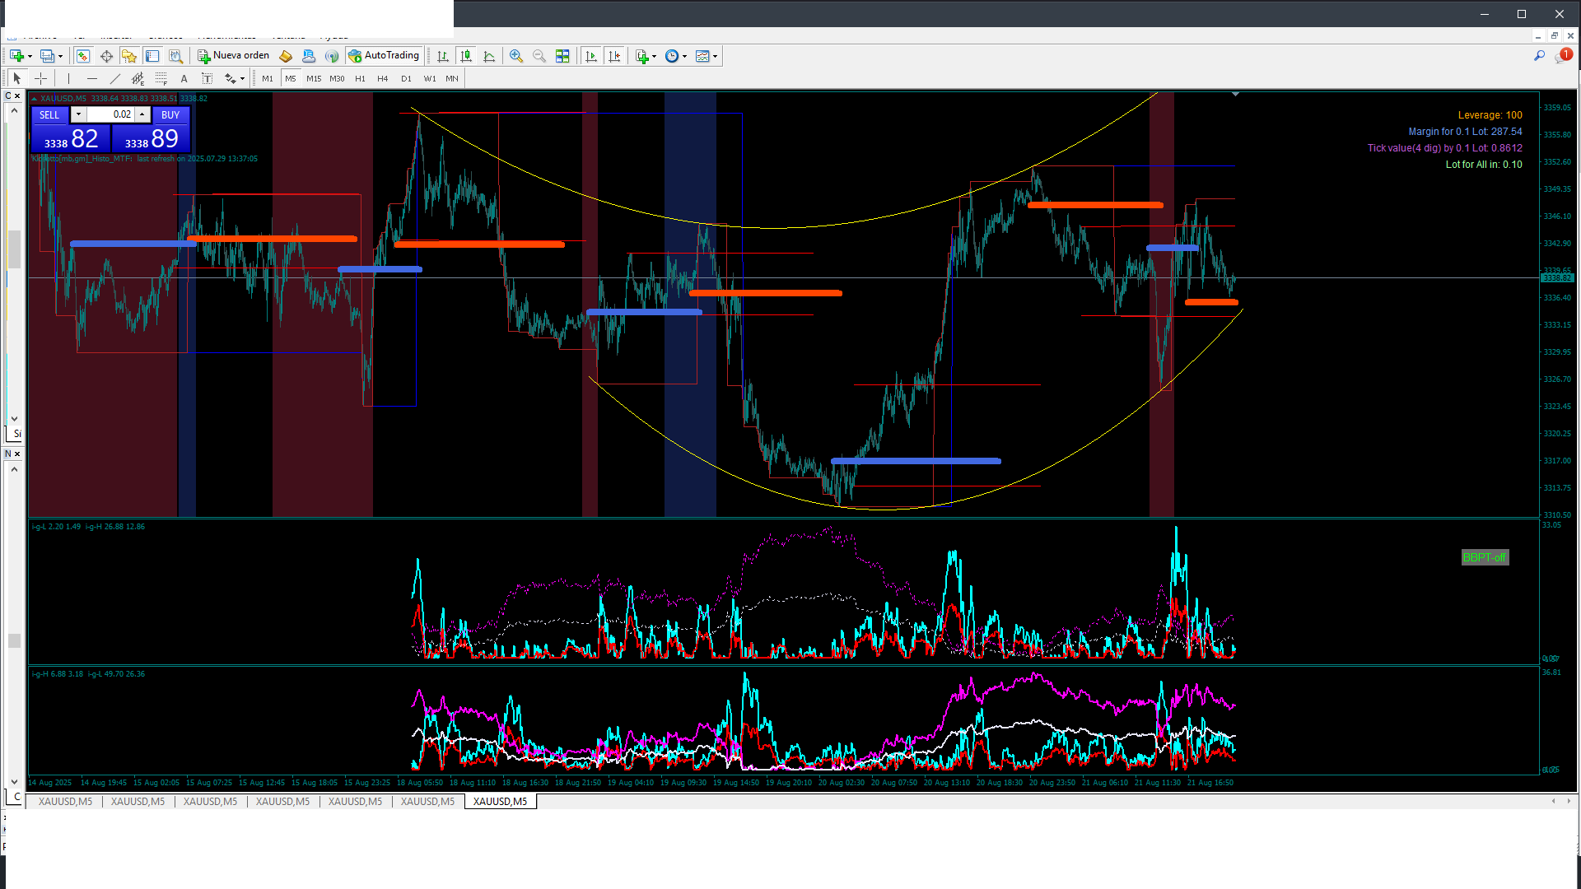Expand the lot volume dropdown arrow
The height and width of the screenshot is (889, 1581).
78,114
